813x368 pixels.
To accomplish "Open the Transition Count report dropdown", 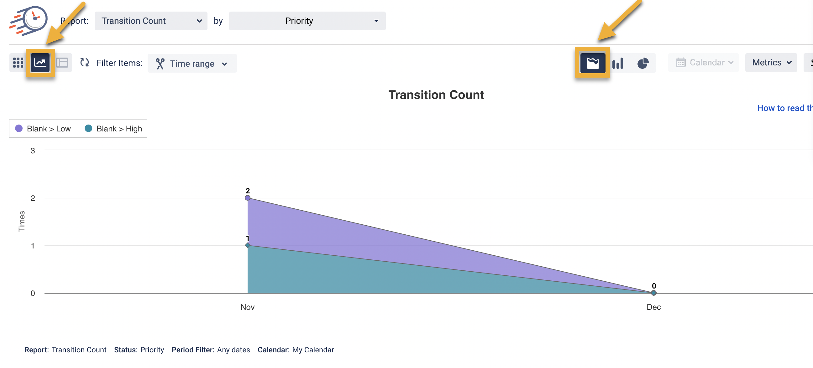I will coord(151,21).
